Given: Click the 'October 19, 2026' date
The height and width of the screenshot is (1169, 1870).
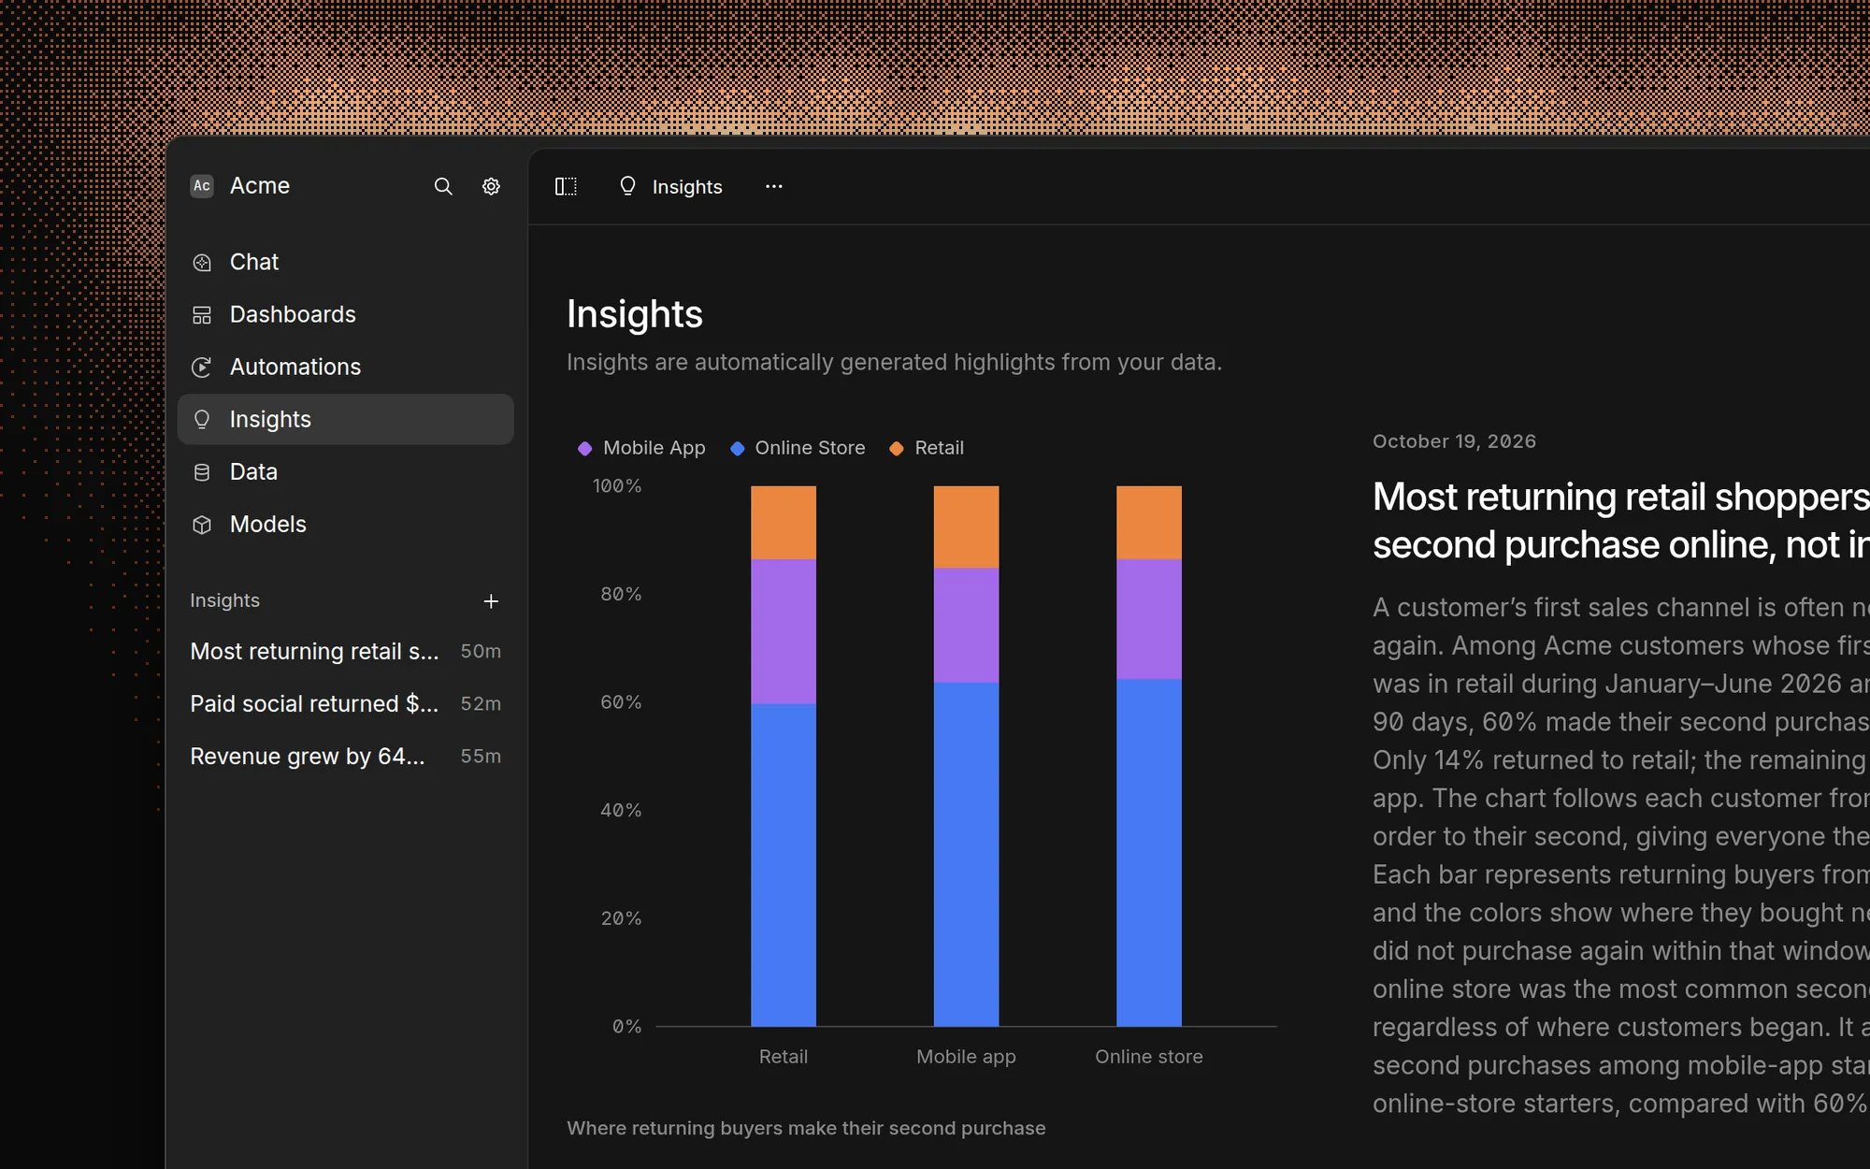Looking at the screenshot, I should [x=1454, y=441].
